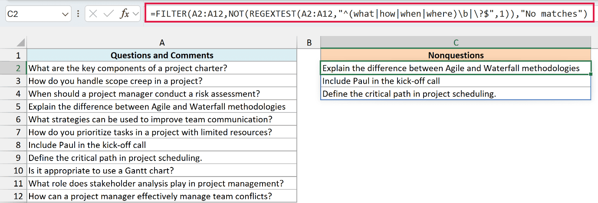Screen dimensions: 598x203
Task: Select column C cell "Include Paul in the kick-off call"
Action: coord(456,81)
